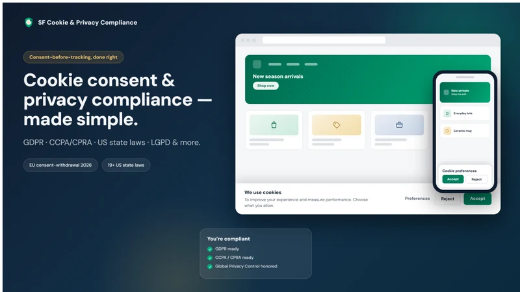Click the first nav placeholder in green banner
520x292 pixels.
pyautogui.click(x=275, y=64)
